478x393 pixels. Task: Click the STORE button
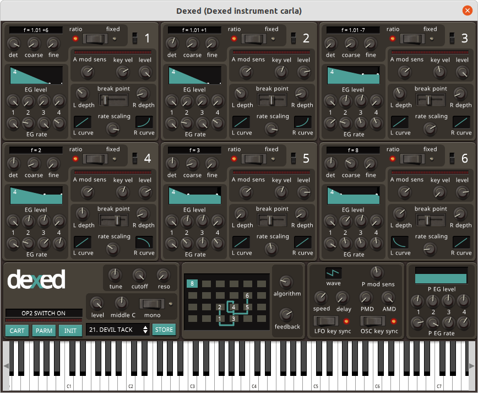(x=164, y=330)
